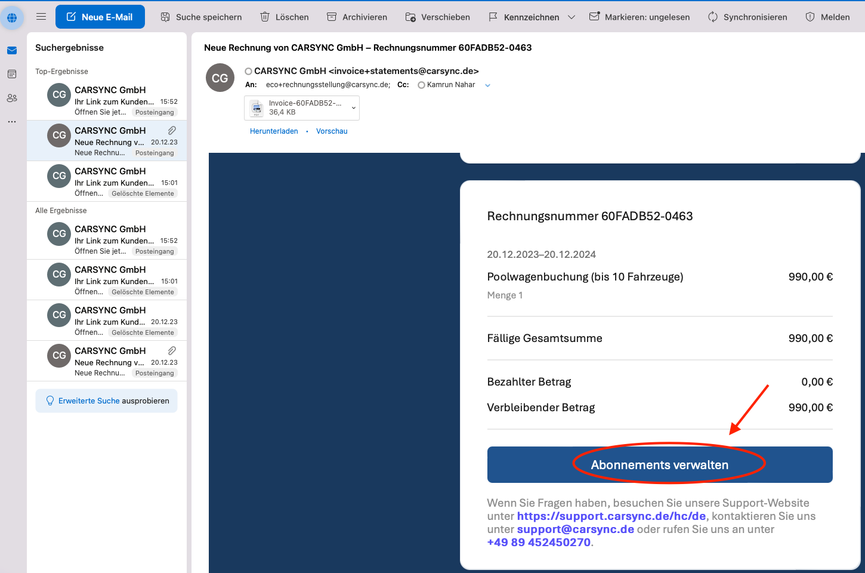Open the more apps ellipsis in the sidebar
Image resolution: width=865 pixels, height=573 pixels.
[x=12, y=122]
